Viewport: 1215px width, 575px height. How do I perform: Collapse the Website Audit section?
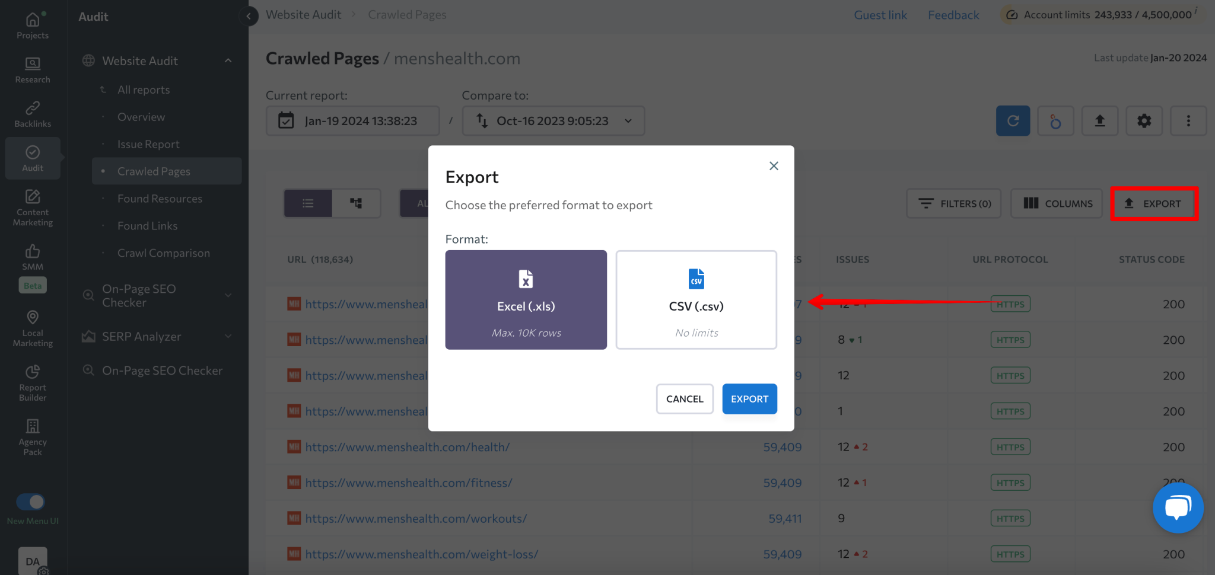[x=228, y=60]
